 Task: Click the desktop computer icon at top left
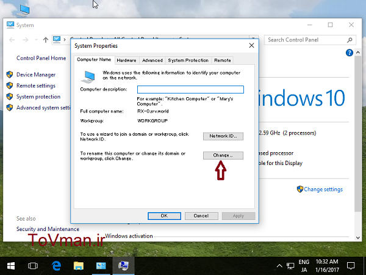(x=23, y=11)
